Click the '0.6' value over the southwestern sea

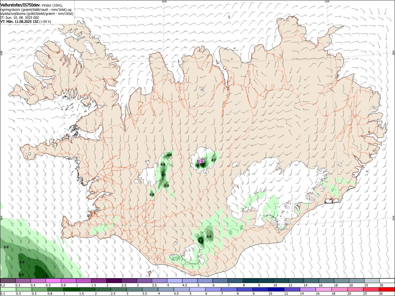point(6,247)
